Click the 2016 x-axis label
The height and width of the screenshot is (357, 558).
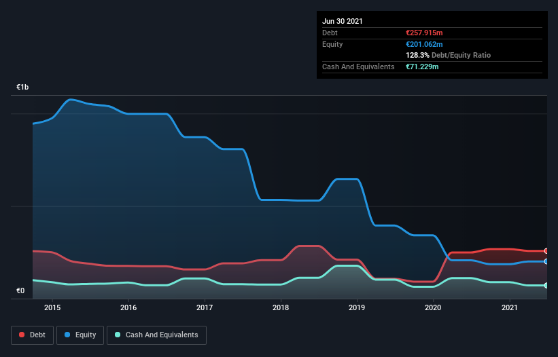pyautogui.click(x=128, y=307)
